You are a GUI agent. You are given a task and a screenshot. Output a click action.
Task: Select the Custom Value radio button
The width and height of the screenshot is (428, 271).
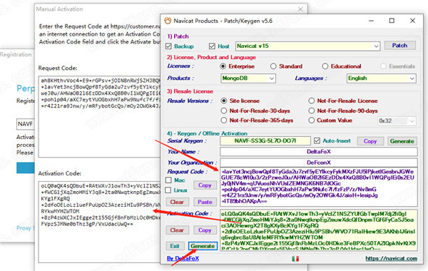pos(312,120)
